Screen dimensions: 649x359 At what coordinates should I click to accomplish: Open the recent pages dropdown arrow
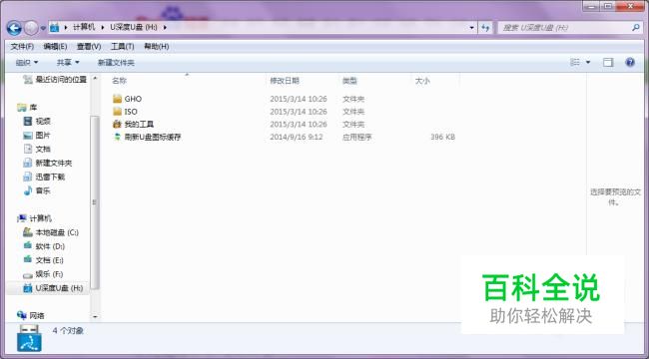point(43,28)
